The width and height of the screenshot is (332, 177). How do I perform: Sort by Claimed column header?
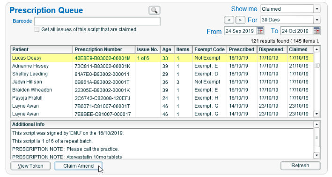click(300, 49)
